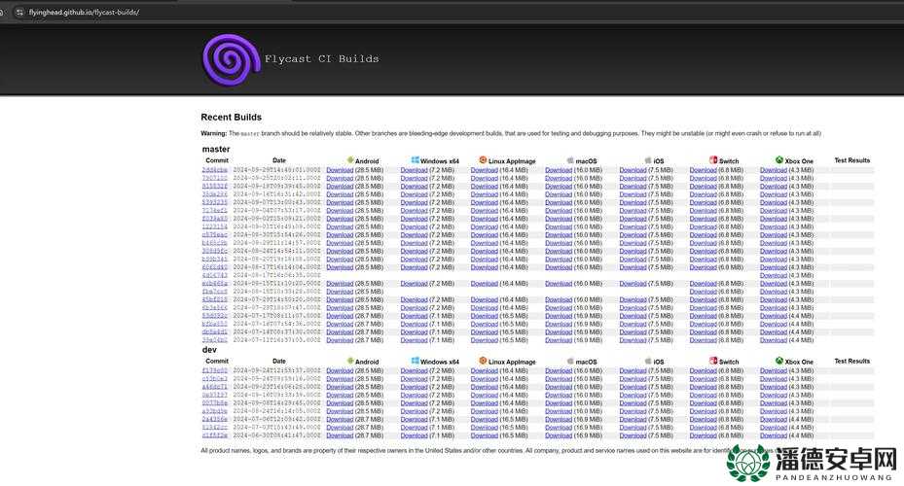The width and height of the screenshot is (904, 486).
Task: Download Linux AppImage for master 2024-07-17
Action: 485,316
